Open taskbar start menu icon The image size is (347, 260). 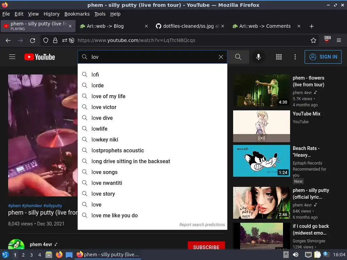(x=5, y=255)
